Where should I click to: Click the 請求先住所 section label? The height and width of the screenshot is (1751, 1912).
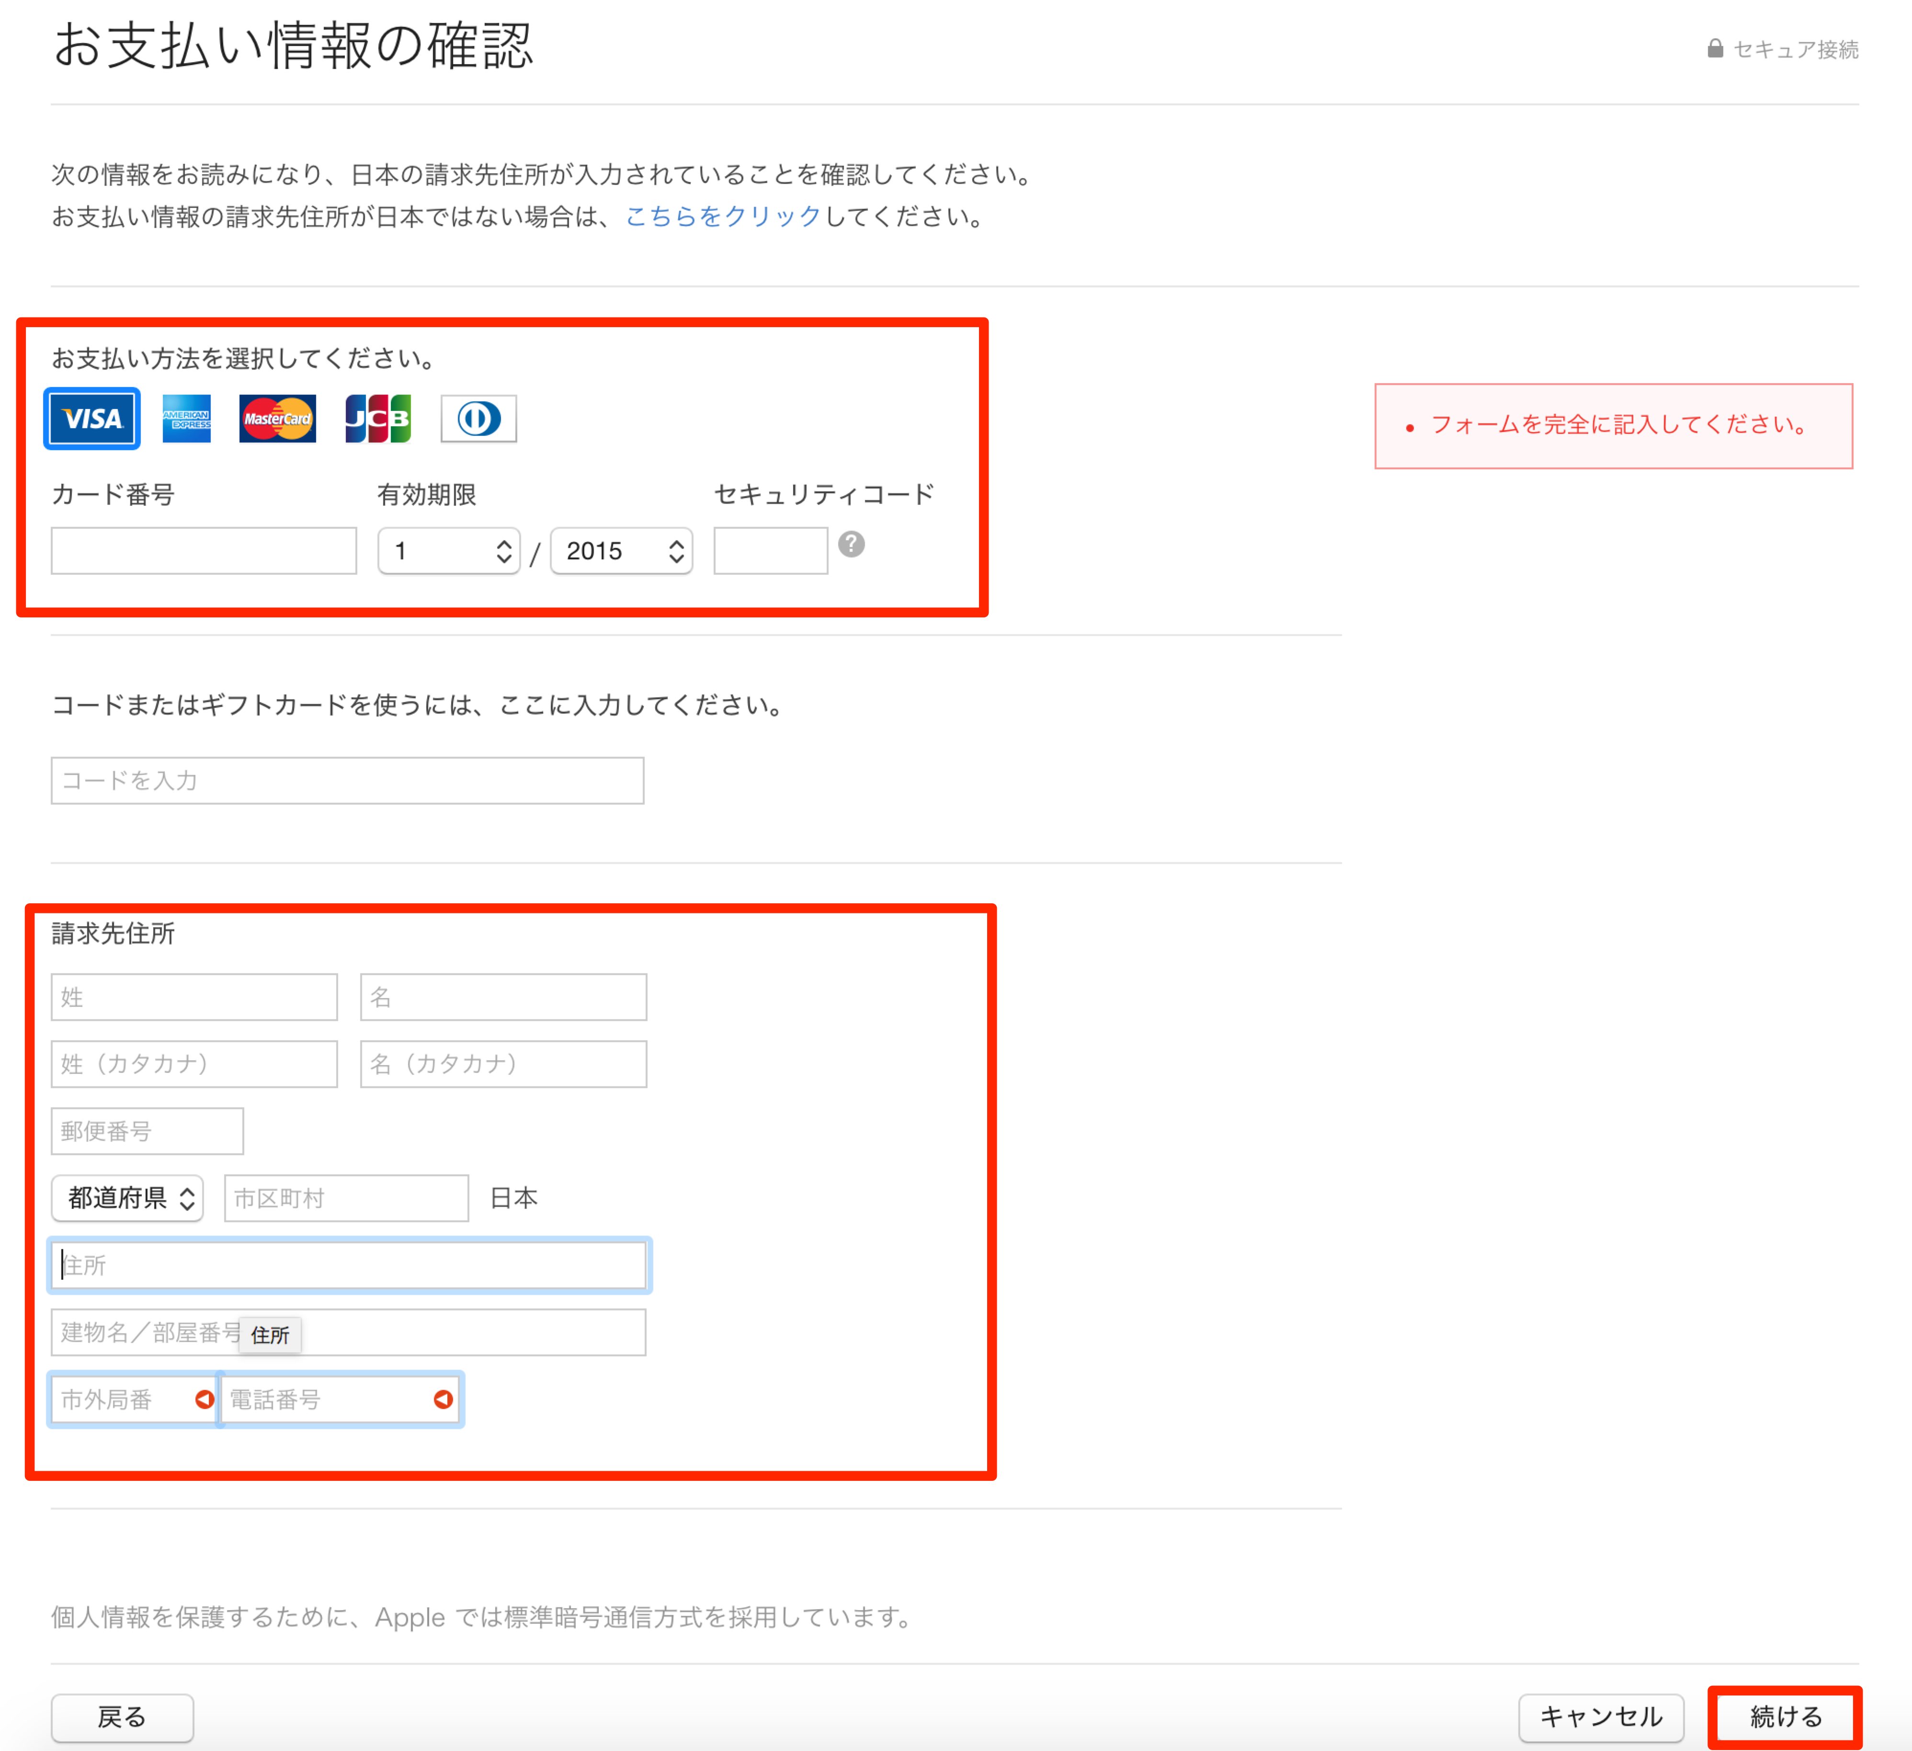pos(113,934)
